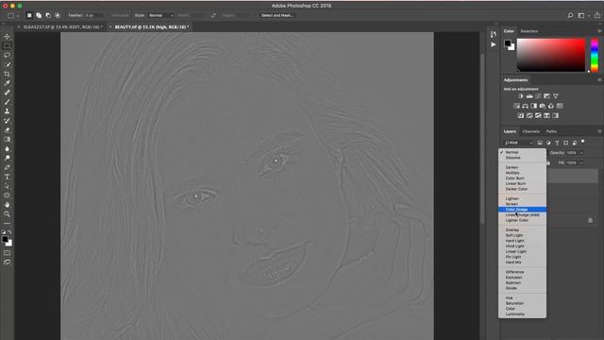The height and width of the screenshot is (340, 604).
Task: Choose Add to Selection mode
Action: coord(39,15)
